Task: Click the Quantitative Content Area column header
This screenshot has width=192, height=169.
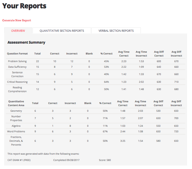Action: pos(16,103)
